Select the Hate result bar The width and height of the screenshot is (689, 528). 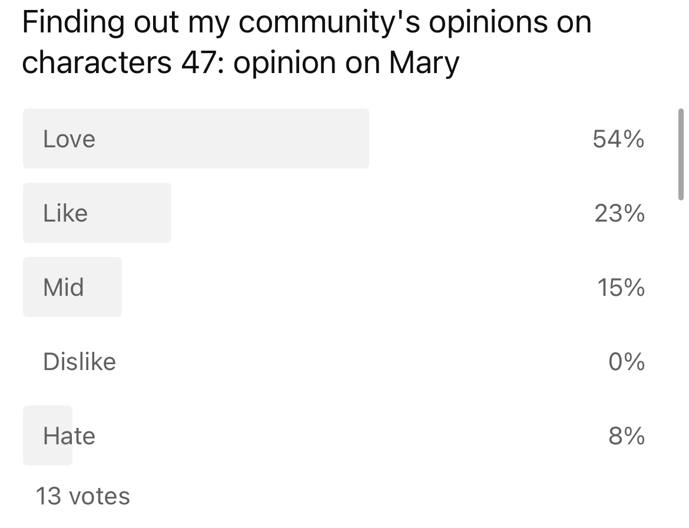(x=47, y=435)
